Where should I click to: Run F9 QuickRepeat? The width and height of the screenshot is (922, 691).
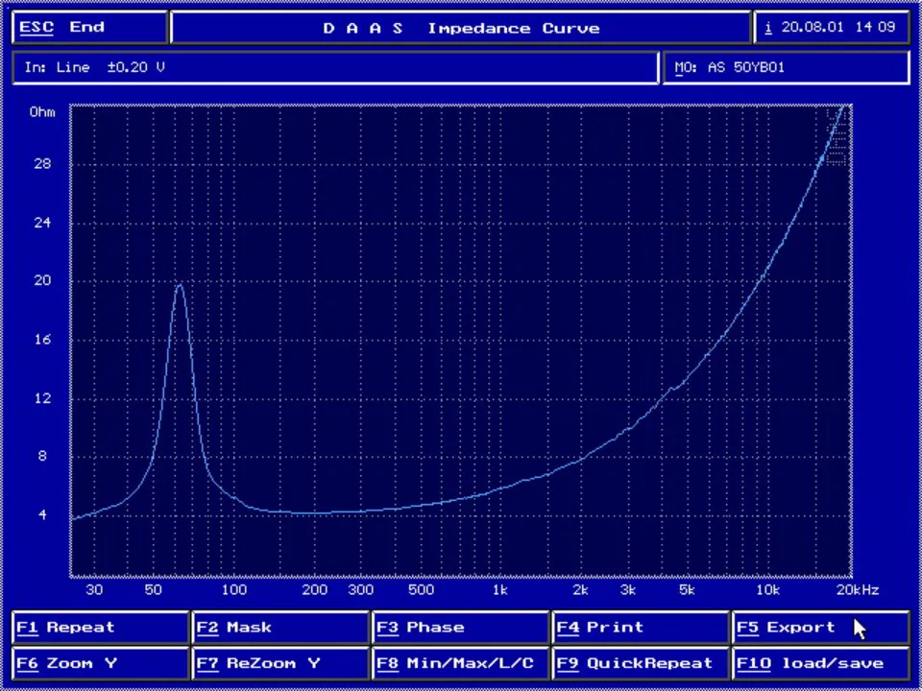click(641, 663)
